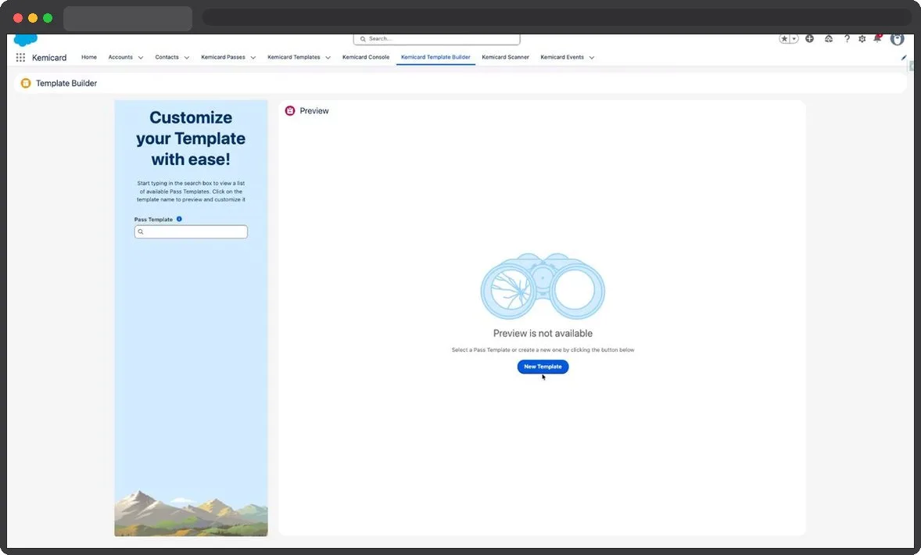Expand the favorites list dropdown arrow
The image size is (921, 555).
point(794,39)
